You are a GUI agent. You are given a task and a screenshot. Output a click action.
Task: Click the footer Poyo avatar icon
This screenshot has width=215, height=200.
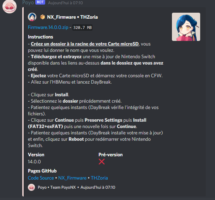(31, 187)
